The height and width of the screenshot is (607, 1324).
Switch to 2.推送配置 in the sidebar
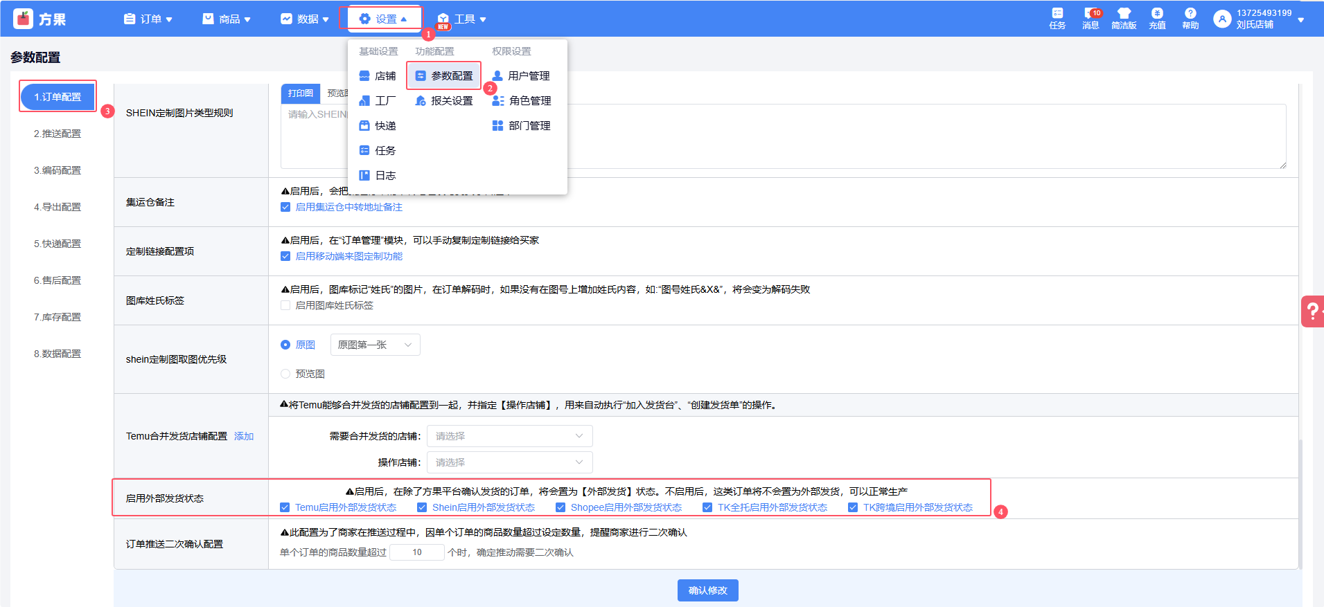[x=58, y=134]
